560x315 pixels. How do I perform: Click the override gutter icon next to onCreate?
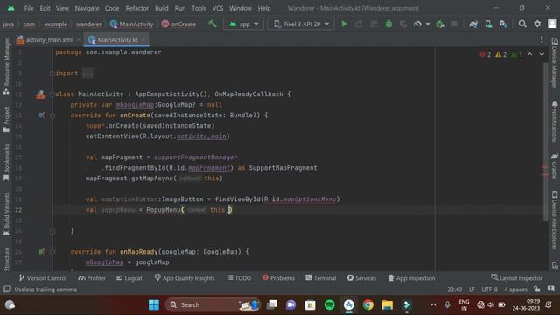tap(41, 115)
